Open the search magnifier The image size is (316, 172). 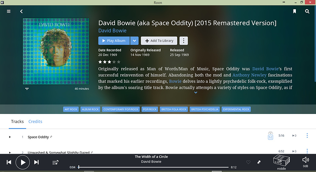[307, 11]
